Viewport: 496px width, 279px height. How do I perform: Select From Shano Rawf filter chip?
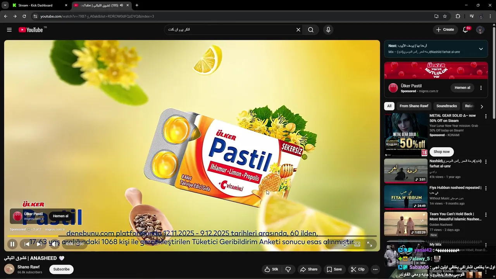(414, 106)
